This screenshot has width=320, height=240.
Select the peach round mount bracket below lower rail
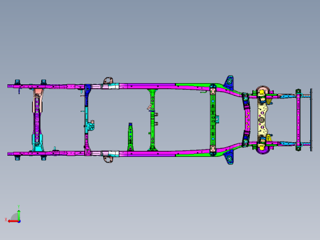coord(108,159)
